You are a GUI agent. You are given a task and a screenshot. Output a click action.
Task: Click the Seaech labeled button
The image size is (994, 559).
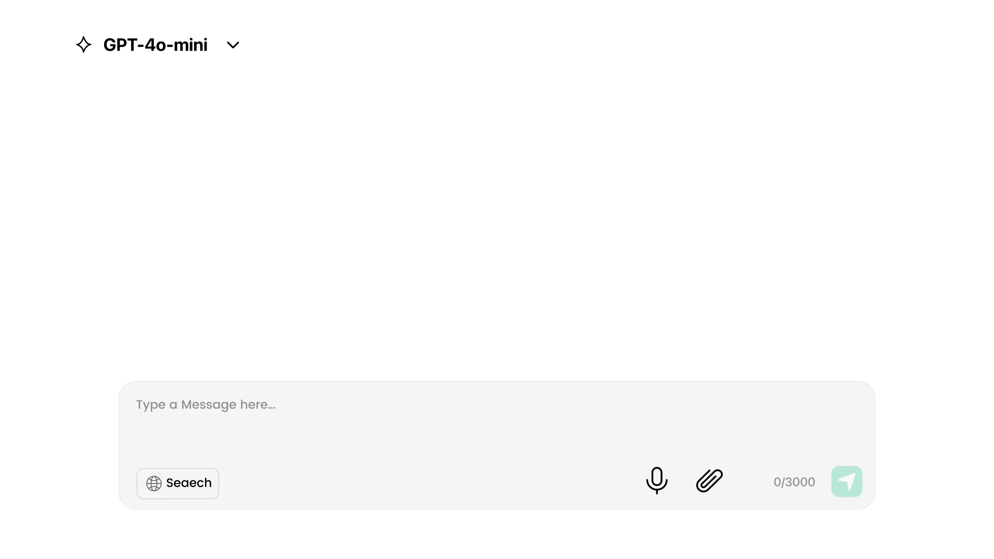tap(188, 483)
